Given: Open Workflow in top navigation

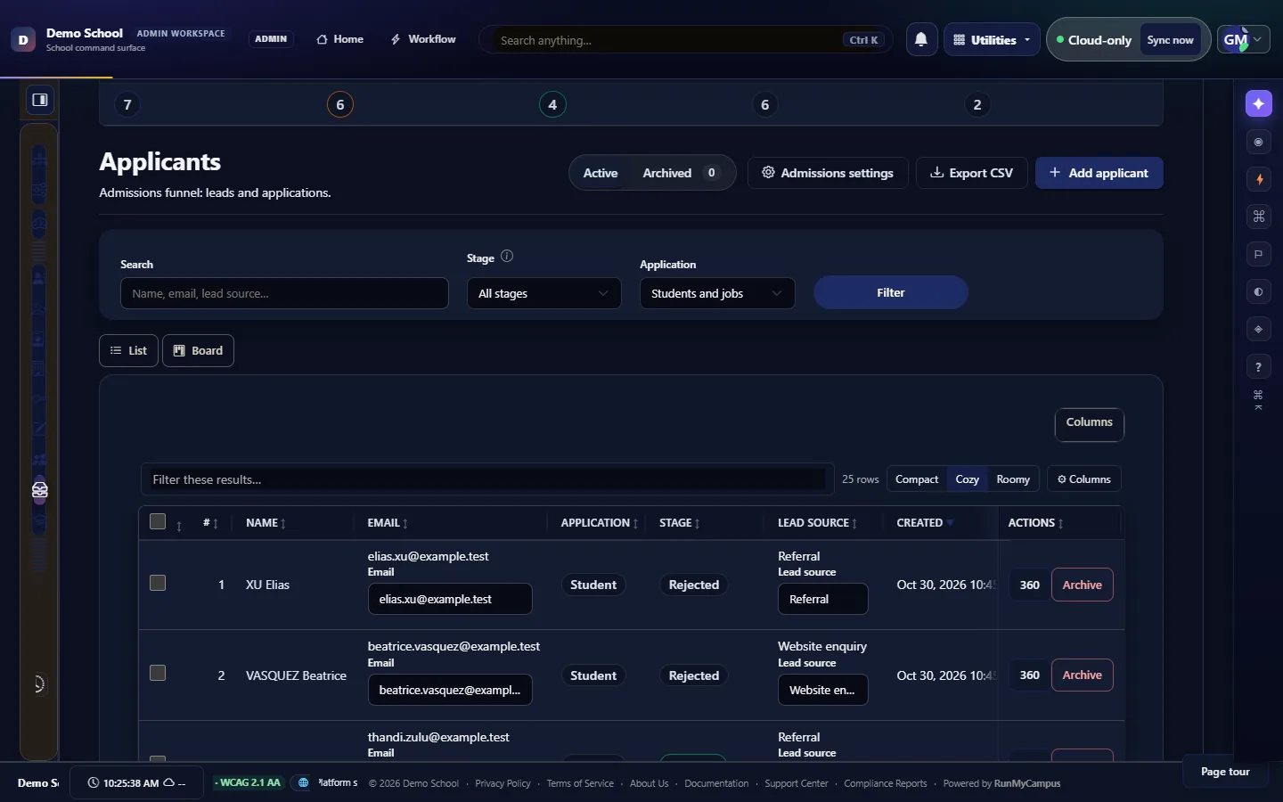Looking at the screenshot, I should tap(423, 39).
